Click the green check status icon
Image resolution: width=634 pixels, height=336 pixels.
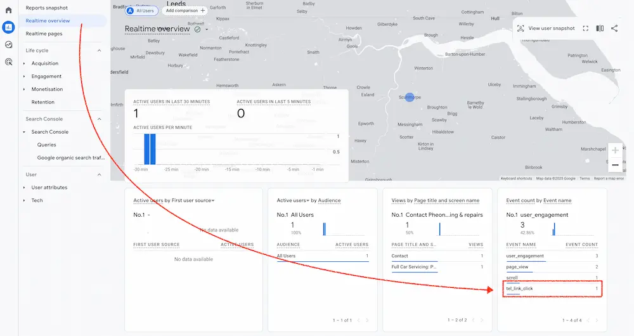pyautogui.click(x=197, y=29)
